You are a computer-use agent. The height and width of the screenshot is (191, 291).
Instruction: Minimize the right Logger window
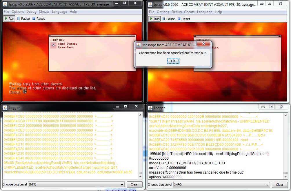[x=263, y=107]
